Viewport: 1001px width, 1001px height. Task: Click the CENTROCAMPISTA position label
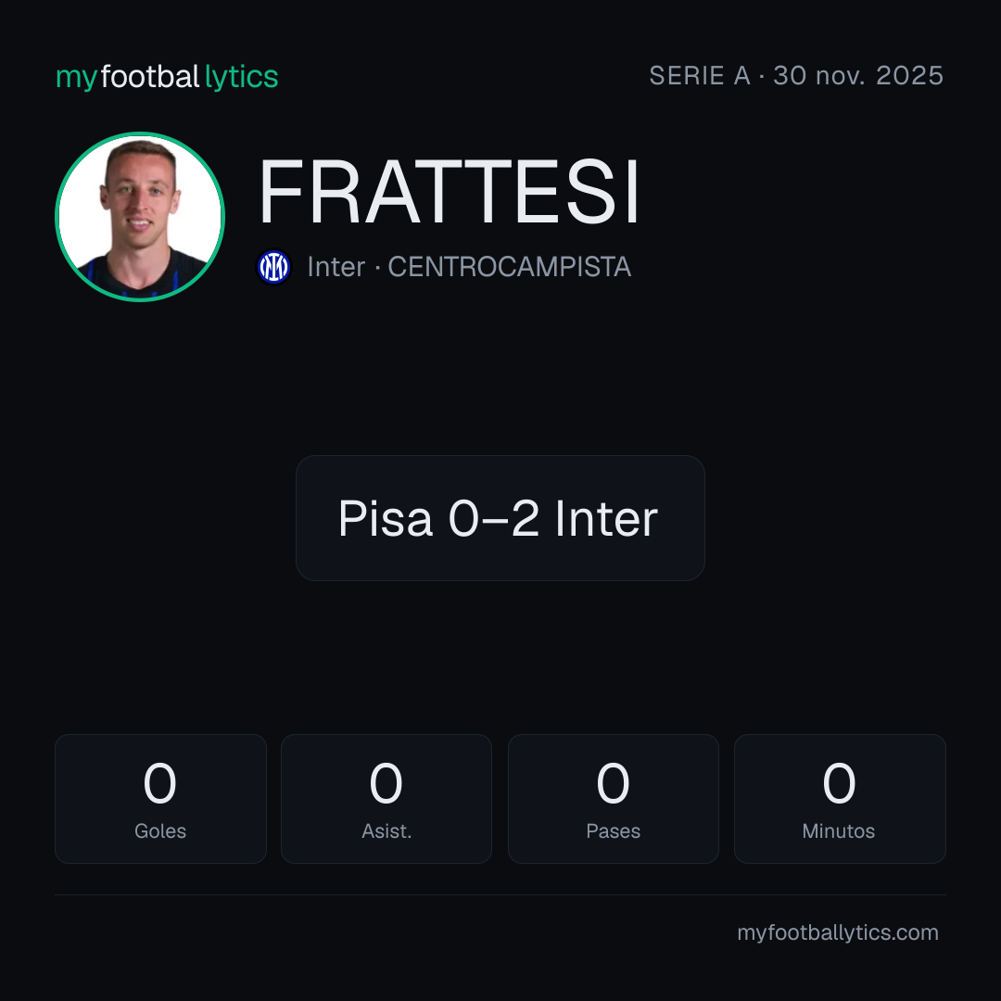(x=510, y=267)
